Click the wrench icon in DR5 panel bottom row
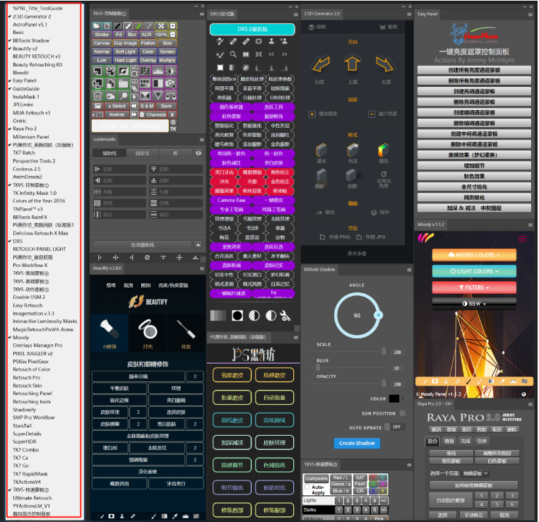This screenshot has width=539, height=522. (285, 316)
